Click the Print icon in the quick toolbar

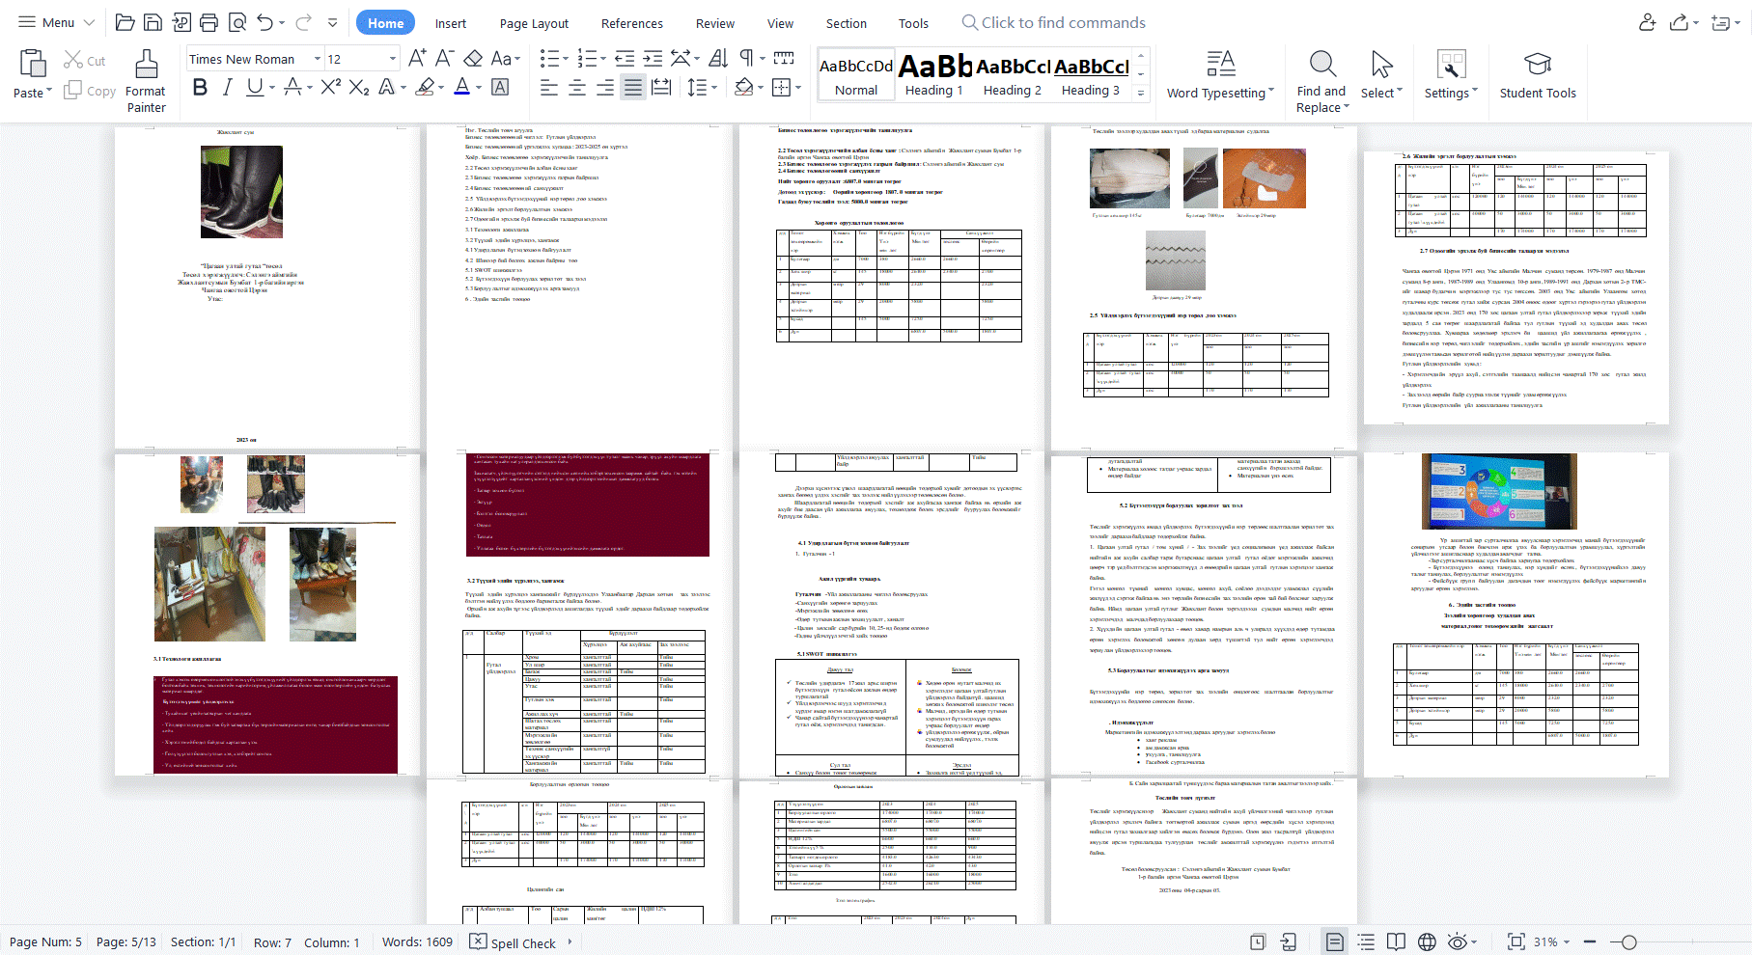tap(209, 22)
